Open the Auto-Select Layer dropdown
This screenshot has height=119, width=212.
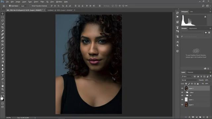24,6
